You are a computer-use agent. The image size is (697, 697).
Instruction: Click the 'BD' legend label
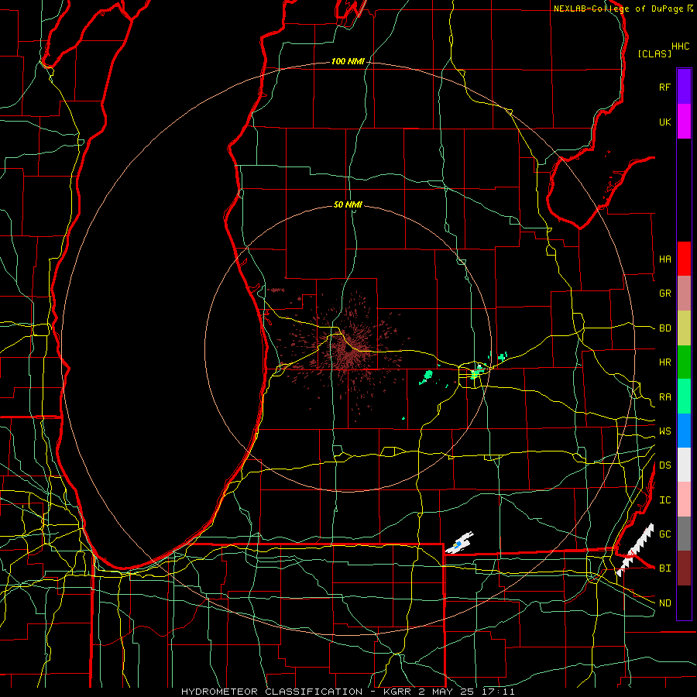click(x=664, y=328)
